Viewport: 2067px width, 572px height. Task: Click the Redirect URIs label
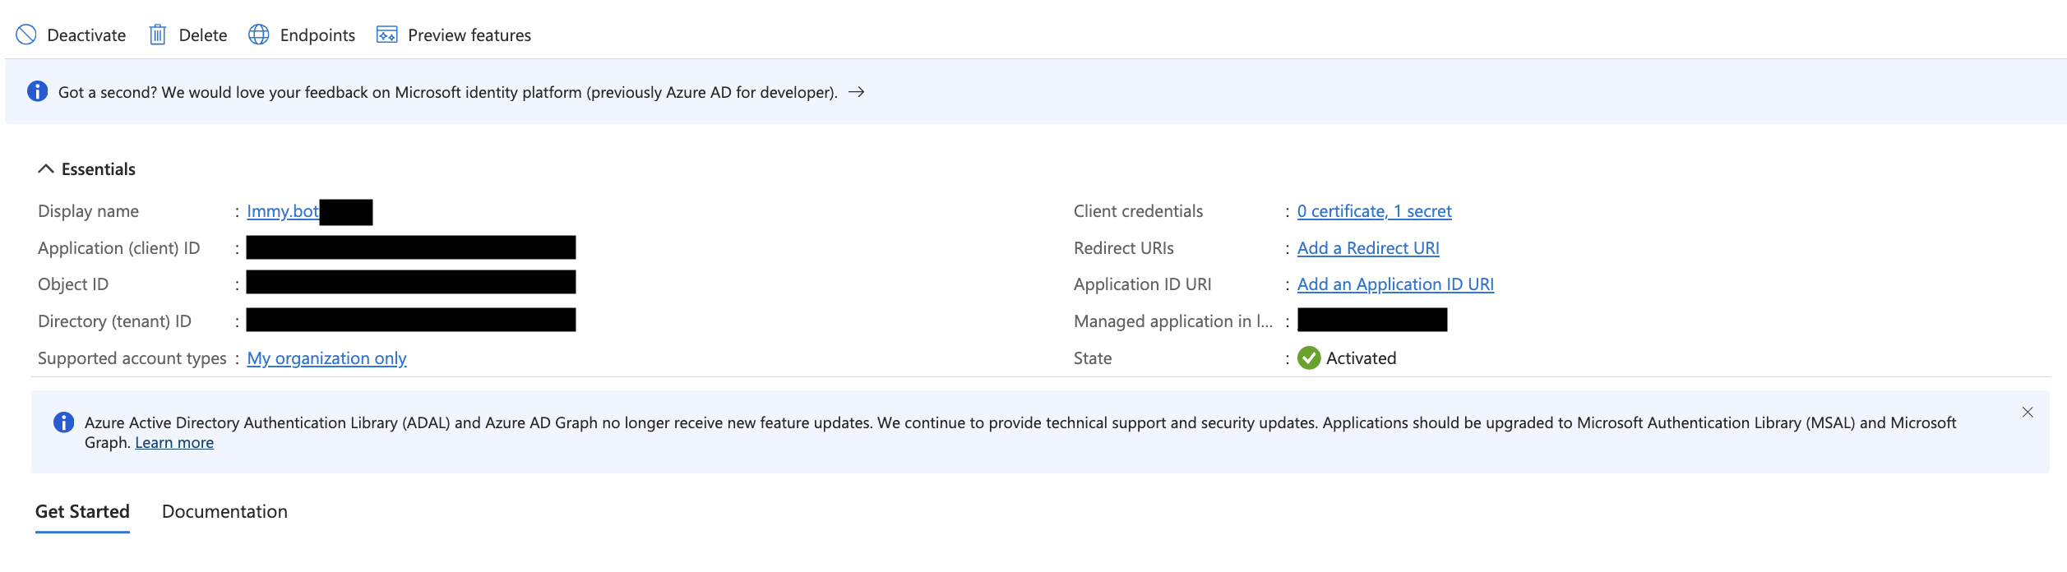tap(1123, 248)
